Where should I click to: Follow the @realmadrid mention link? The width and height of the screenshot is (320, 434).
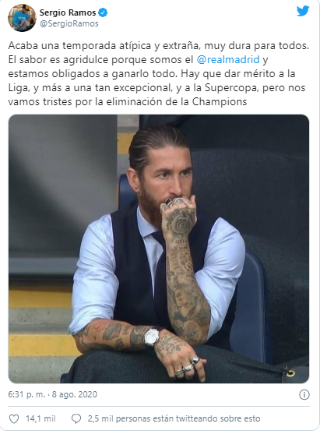(x=228, y=59)
